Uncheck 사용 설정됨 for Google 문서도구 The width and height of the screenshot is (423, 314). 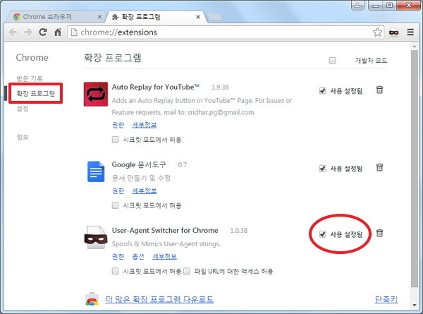point(323,169)
